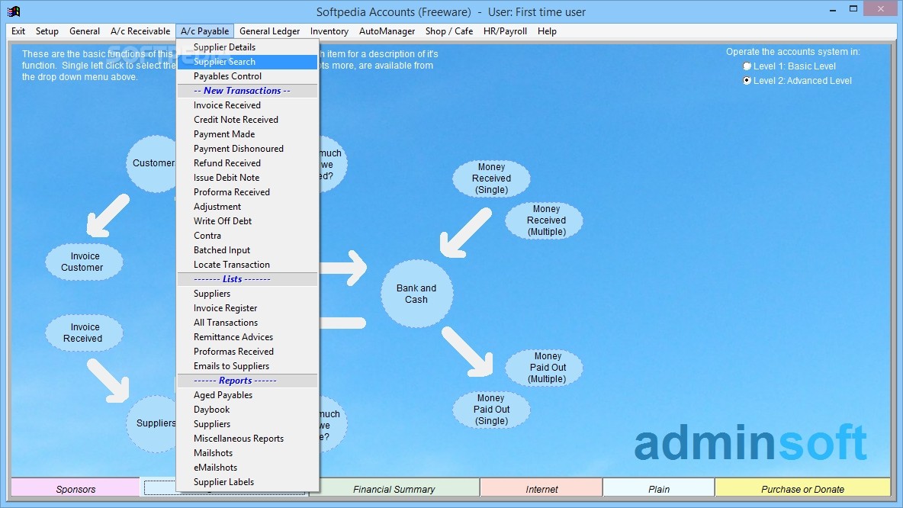
Task: Open the Inventory menu
Action: pos(329,31)
